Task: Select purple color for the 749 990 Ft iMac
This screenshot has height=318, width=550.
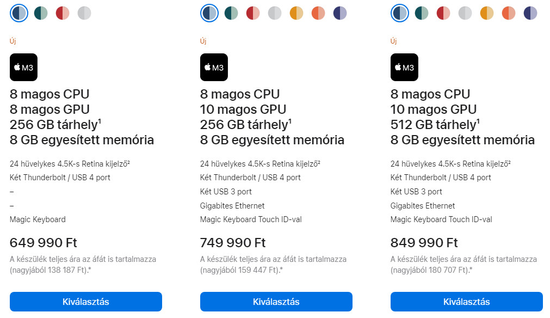Action: coord(340,13)
